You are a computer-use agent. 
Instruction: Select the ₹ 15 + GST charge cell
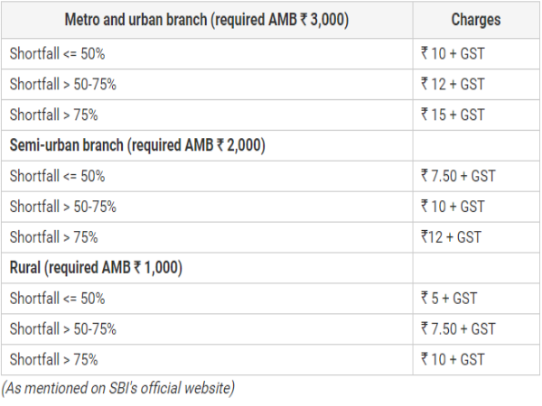[453, 115]
